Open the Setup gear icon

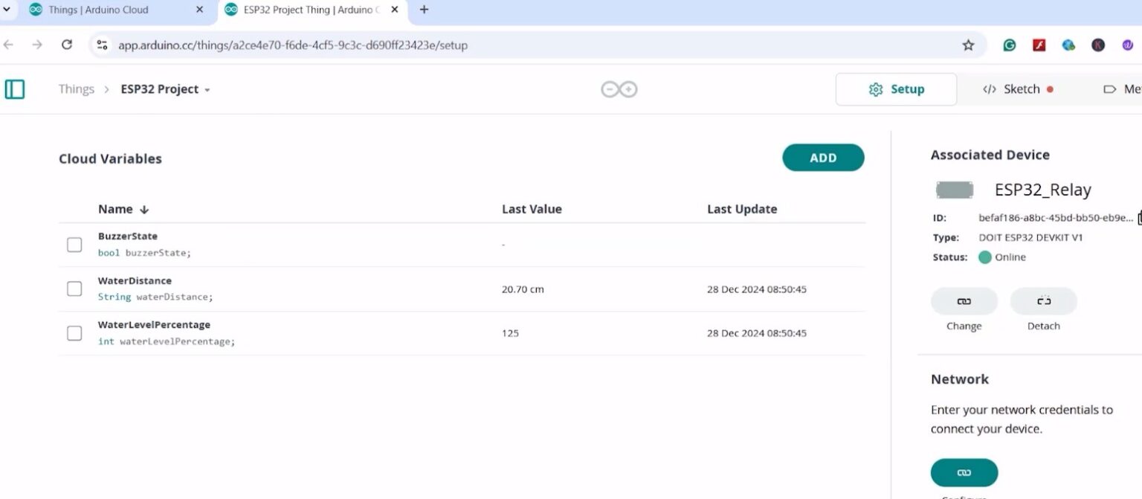pos(877,88)
